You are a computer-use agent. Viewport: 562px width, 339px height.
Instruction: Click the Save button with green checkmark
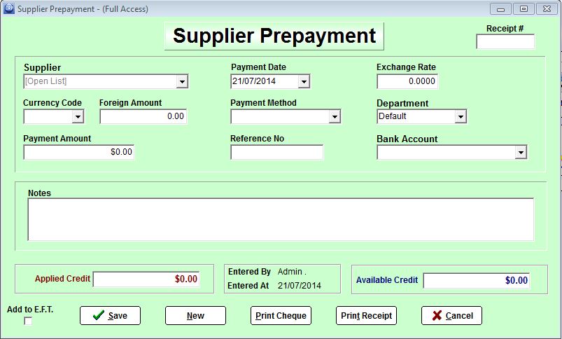point(110,316)
